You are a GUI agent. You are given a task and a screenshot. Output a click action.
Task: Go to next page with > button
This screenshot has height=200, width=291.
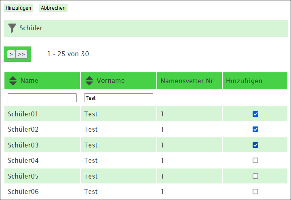tap(11, 54)
